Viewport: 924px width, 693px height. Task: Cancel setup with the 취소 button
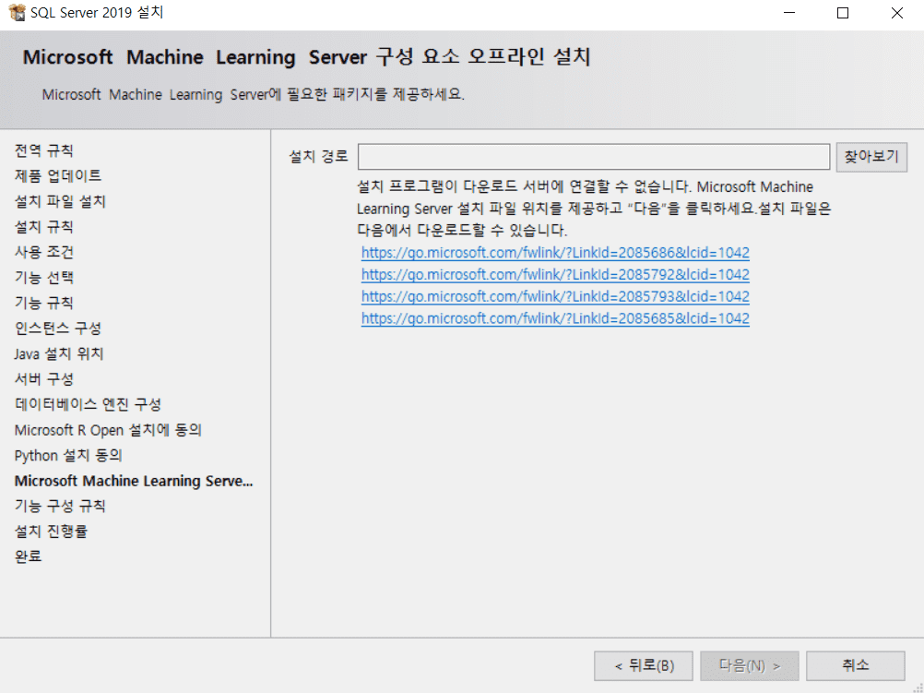point(856,666)
